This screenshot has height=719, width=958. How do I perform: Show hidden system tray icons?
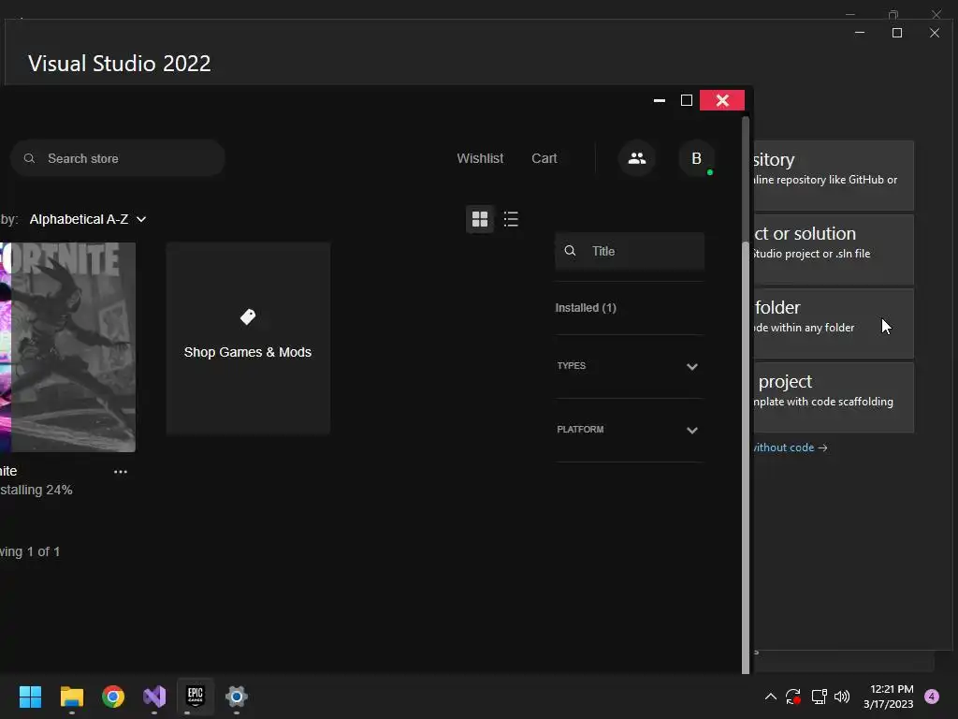[x=771, y=697]
